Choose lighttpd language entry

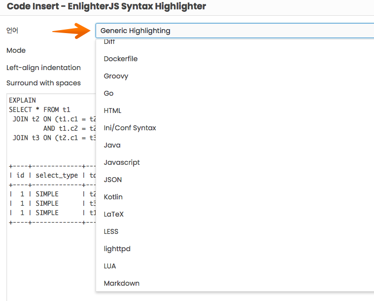pos(235,249)
